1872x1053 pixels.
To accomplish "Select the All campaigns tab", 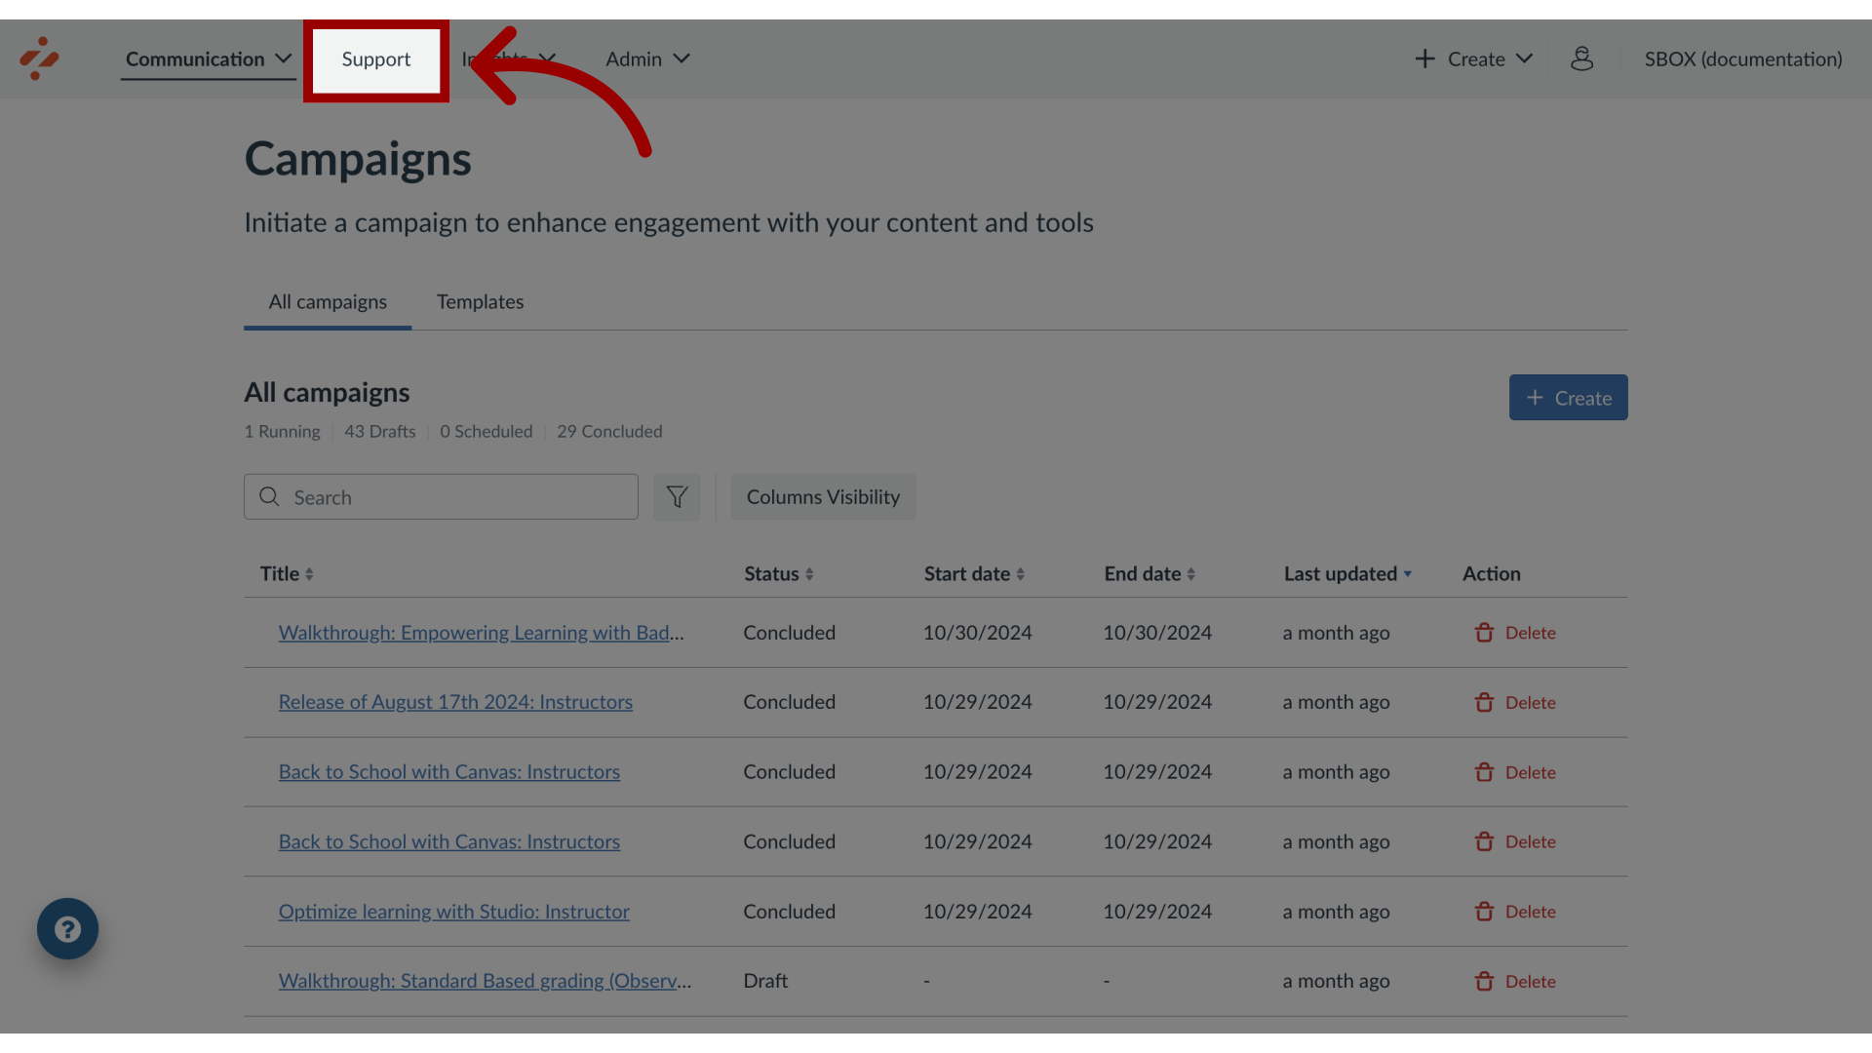I will coord(327,302).
